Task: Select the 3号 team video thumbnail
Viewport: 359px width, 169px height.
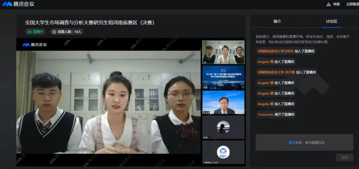Action: pos(223,52)
